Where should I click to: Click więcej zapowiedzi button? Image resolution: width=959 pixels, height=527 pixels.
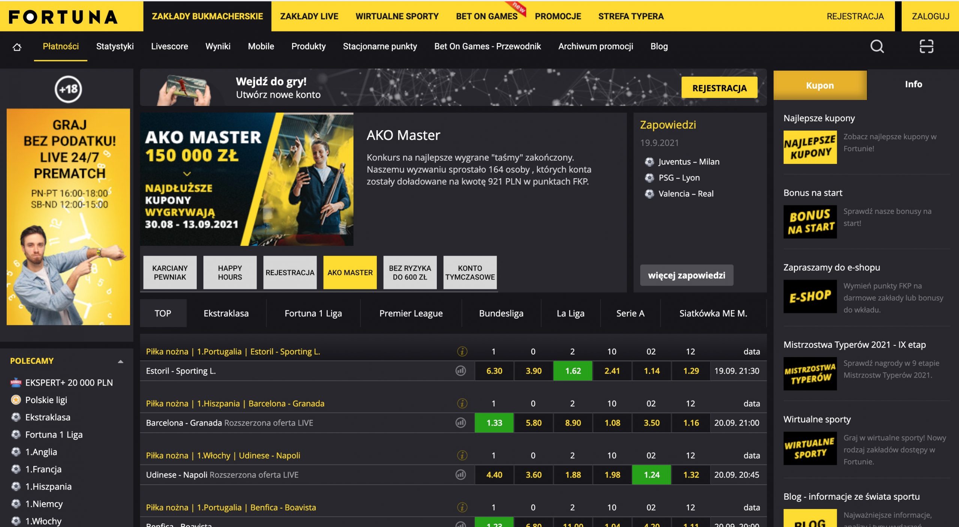click(x=686, y=275)
